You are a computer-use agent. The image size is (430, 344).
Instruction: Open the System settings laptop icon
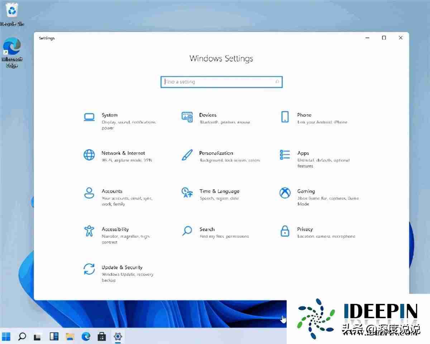coord(89,117)
